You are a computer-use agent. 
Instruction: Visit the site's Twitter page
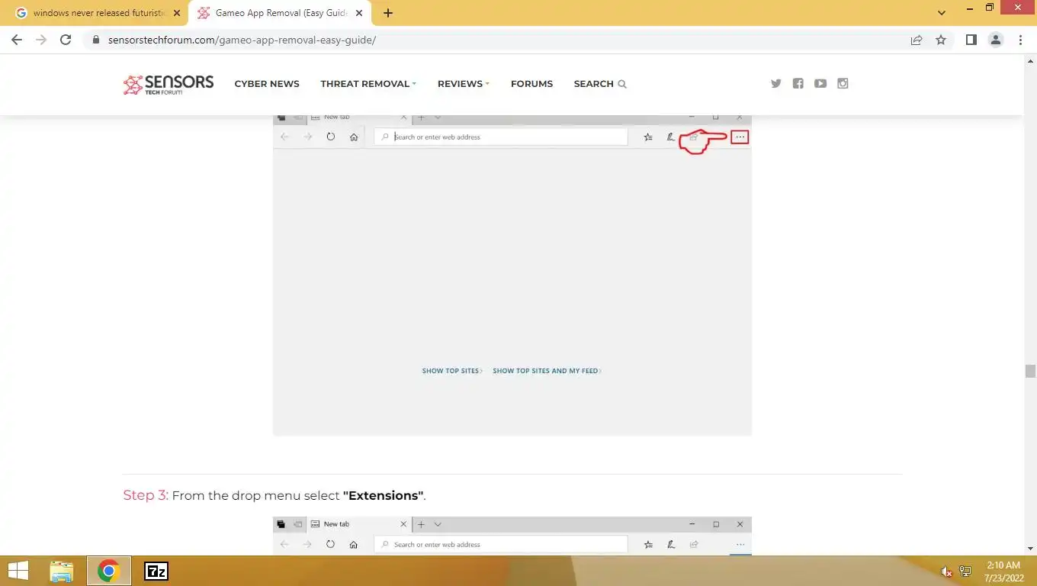(776, 84)
